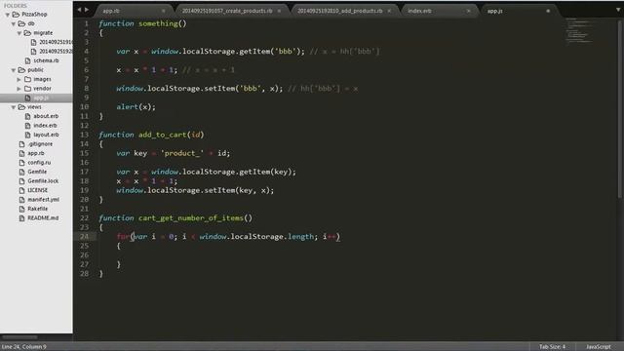Image resolution: width=624 pixels, height=351 pixels.
Task: Click file icon next to schema.rb
Action: click(28, 60)
